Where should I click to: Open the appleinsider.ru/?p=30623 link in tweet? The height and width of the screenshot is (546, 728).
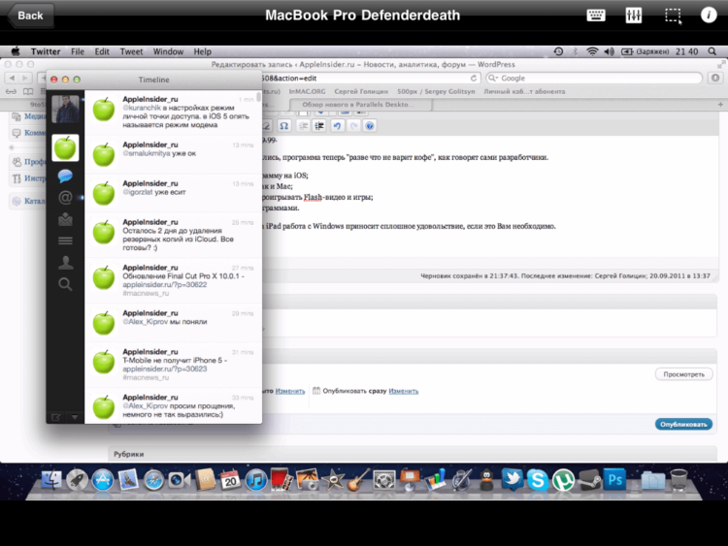164,369
